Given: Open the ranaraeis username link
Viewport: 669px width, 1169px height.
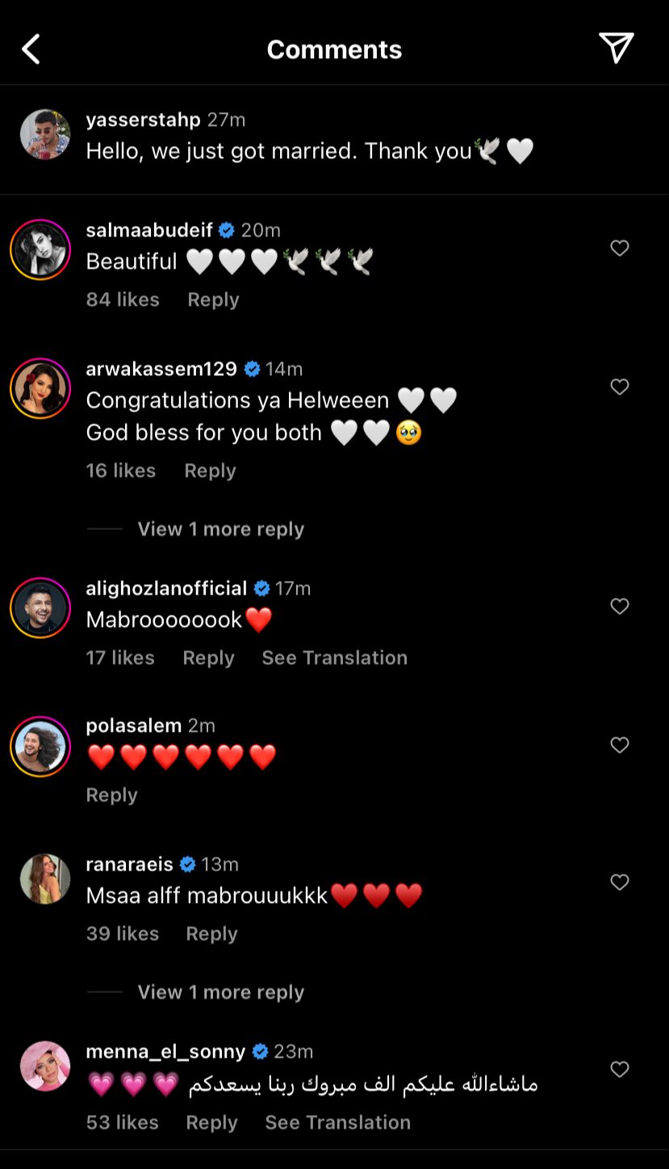Looking at the screenshot, I should click(129, 864).
